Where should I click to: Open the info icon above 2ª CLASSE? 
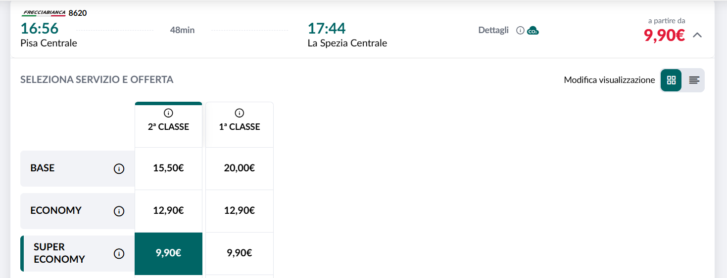pos(168,113)
